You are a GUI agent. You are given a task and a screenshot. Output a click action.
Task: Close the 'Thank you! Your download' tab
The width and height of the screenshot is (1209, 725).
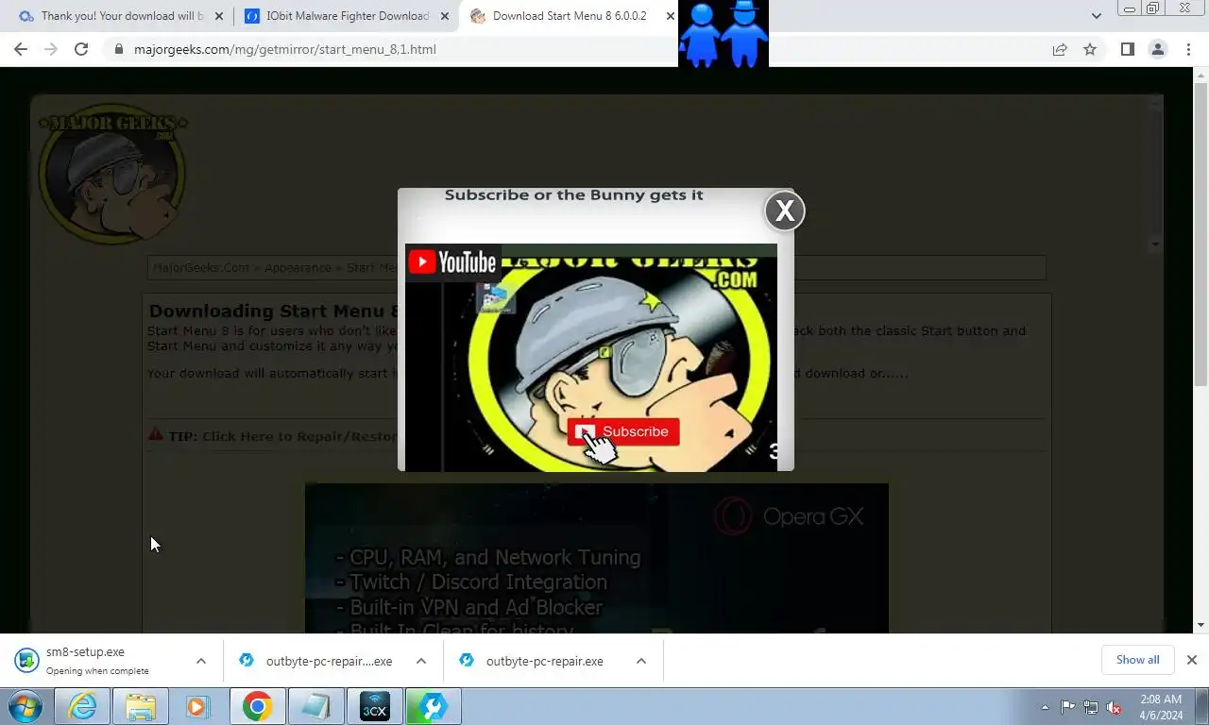tap(219, 16)
